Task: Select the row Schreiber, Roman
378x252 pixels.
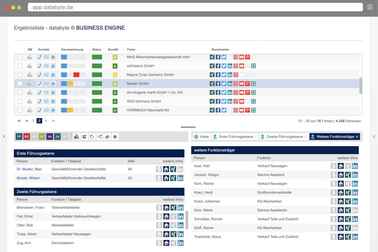Action: (275, 219)
